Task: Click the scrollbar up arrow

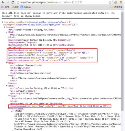Action: coord(122,11)
